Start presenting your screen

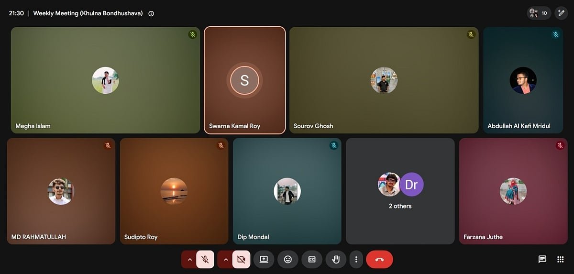pos(264,259)
